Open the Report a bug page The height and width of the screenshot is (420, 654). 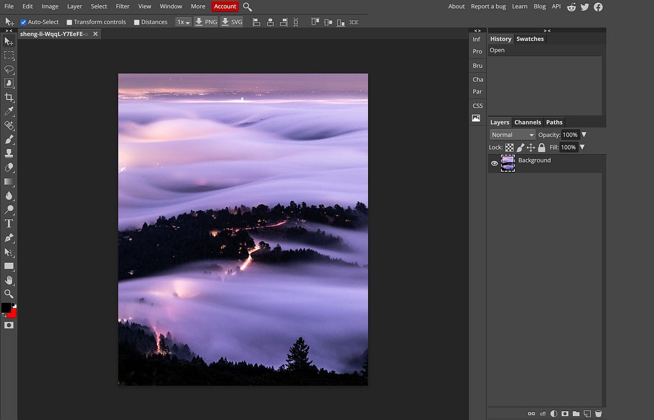pyautogui.click(x=488, y=7)
